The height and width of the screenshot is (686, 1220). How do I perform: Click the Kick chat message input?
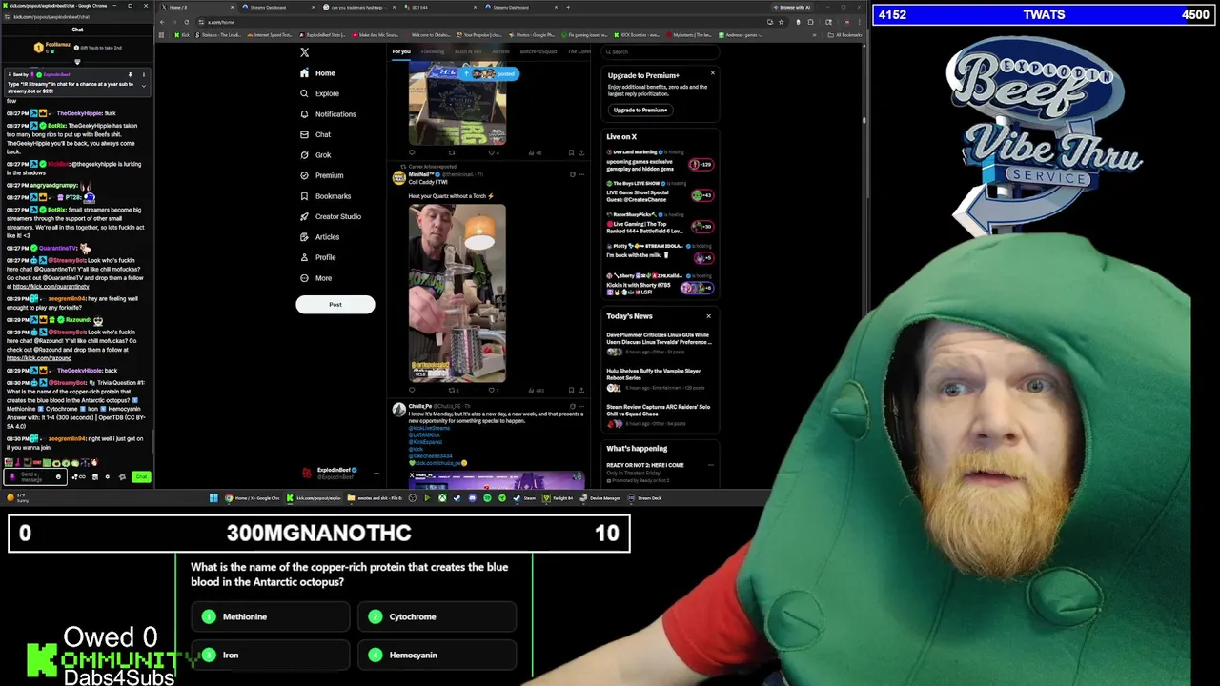coord(34,476)
